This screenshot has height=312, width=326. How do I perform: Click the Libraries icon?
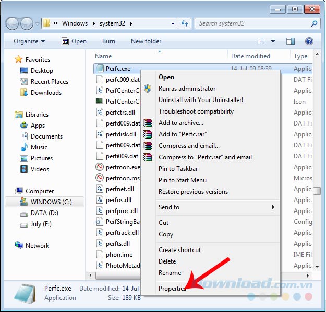coord(18,115)
